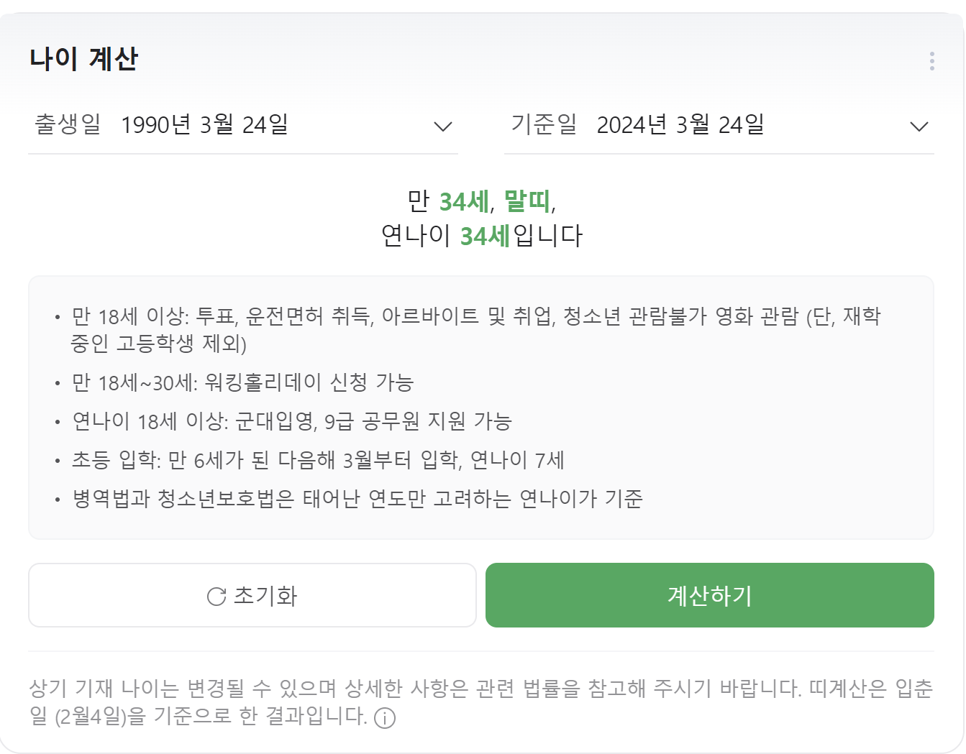Click the 만 18세 이상 voting info bullet
The image size is (966, 754).
475,330
